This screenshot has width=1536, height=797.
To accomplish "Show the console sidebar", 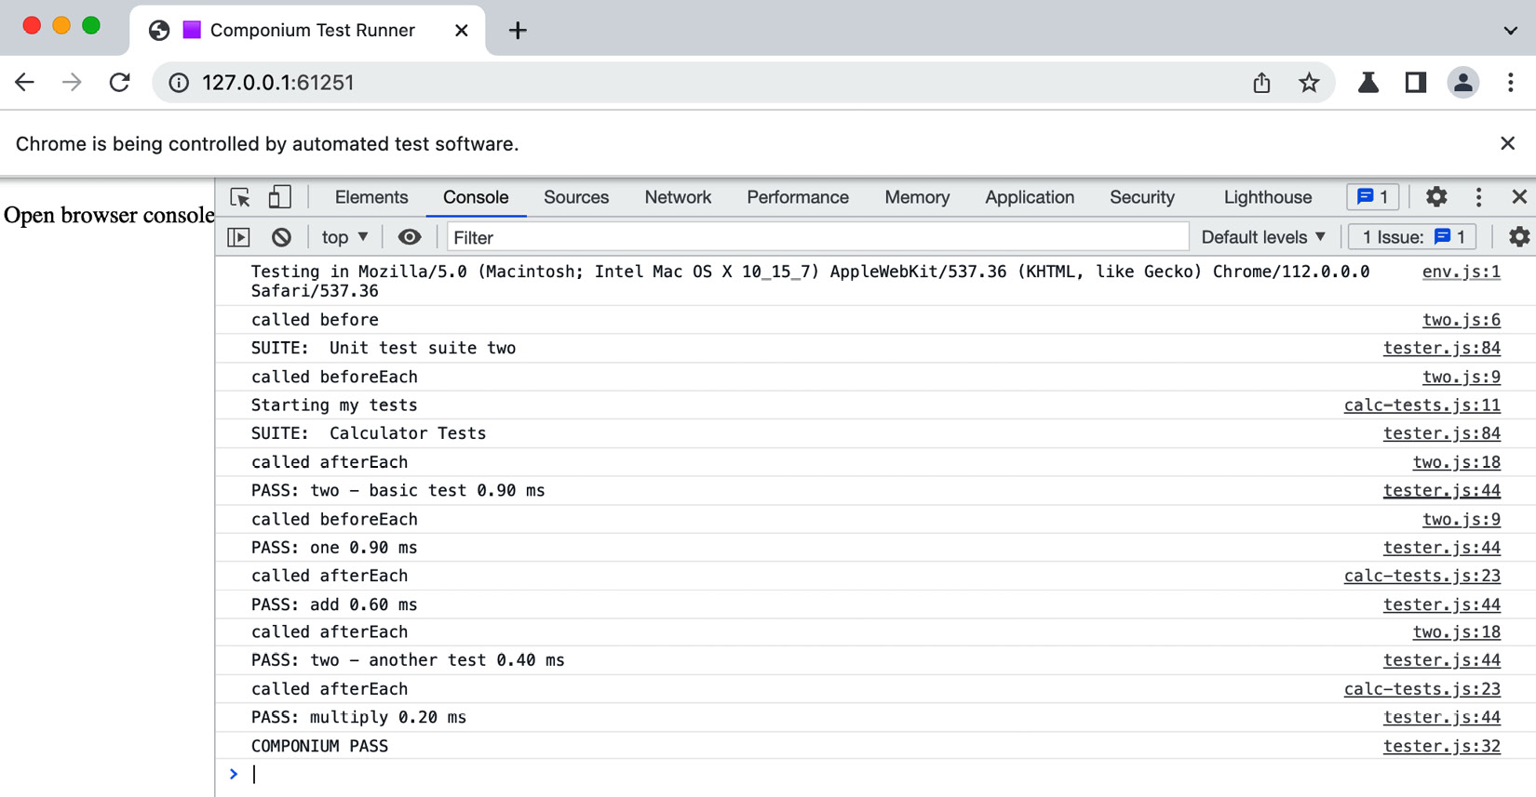I will coord(239,237).
